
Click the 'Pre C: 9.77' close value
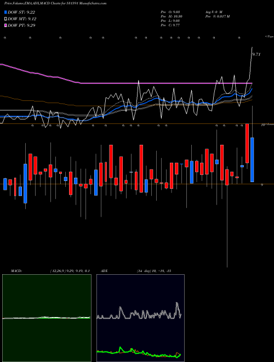[170, 25]
